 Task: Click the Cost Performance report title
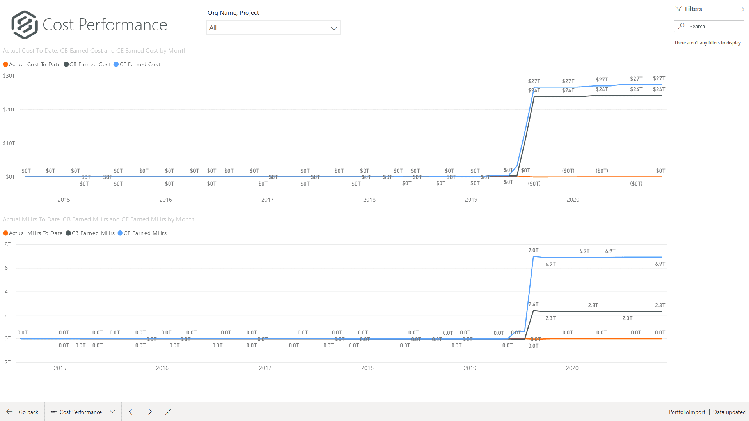click(x=105, y=25)
